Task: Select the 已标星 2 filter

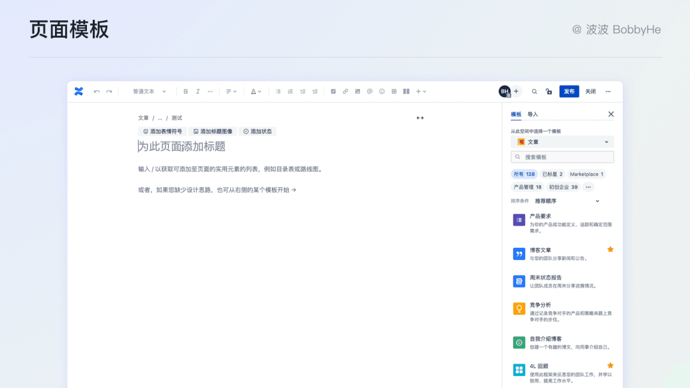Action: point(553,175)
